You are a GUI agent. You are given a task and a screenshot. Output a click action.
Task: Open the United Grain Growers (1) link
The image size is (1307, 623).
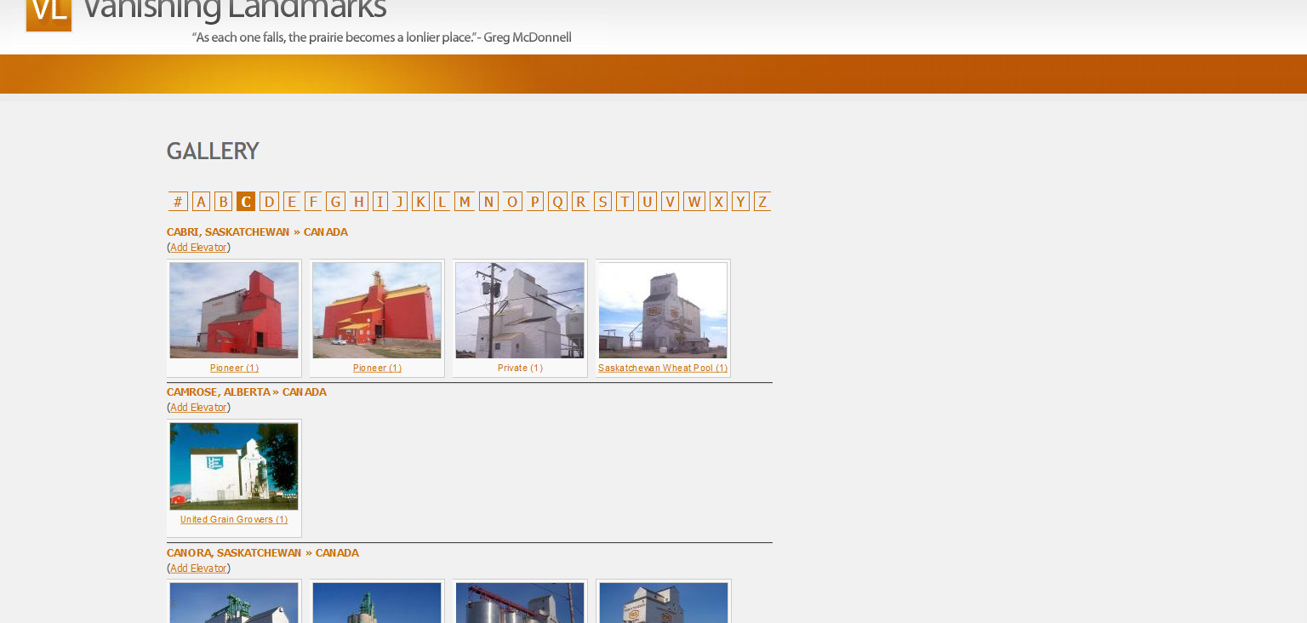[x=234, y=519]
